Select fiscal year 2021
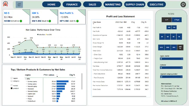 pos(174,47)
